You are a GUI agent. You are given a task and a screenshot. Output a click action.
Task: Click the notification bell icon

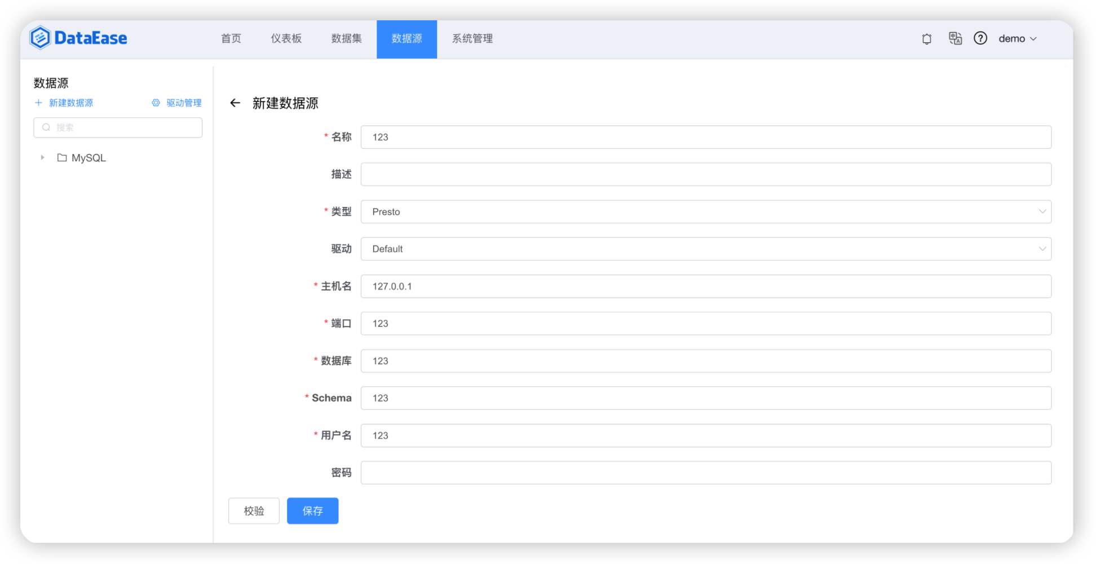[926, 38]
